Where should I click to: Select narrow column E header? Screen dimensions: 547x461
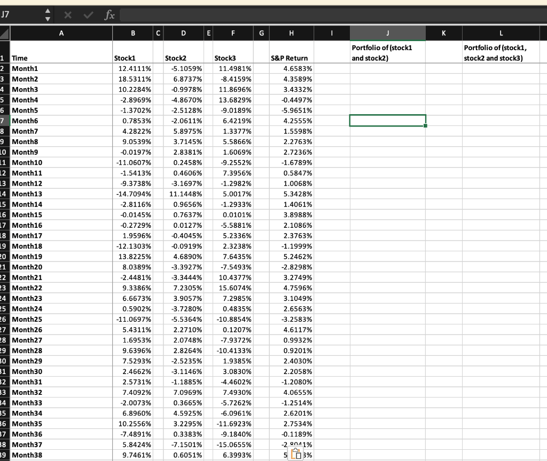[208, 34]
